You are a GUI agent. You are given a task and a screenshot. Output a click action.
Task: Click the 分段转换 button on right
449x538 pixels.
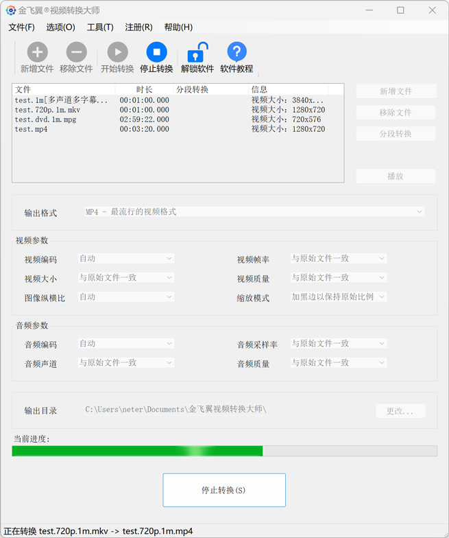coord(396,134)
